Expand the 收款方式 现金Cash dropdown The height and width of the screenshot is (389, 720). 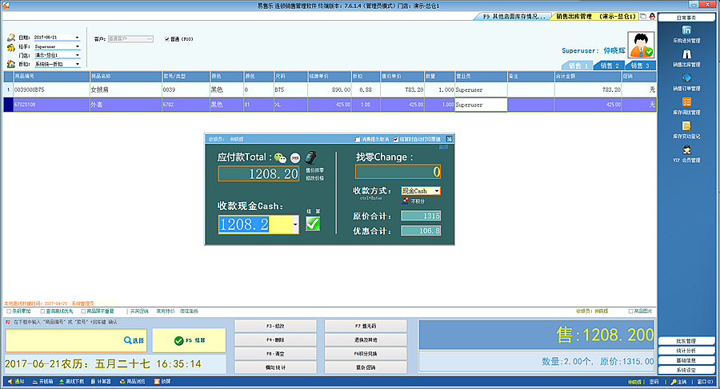click(438, 191)
